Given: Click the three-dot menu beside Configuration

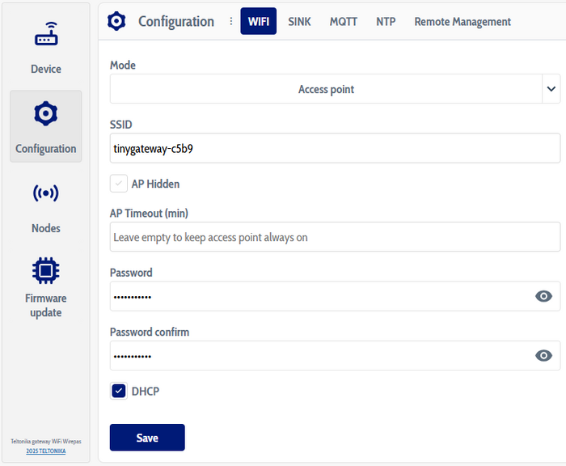Looking at the screenshot, I should (x=230, y=22).
